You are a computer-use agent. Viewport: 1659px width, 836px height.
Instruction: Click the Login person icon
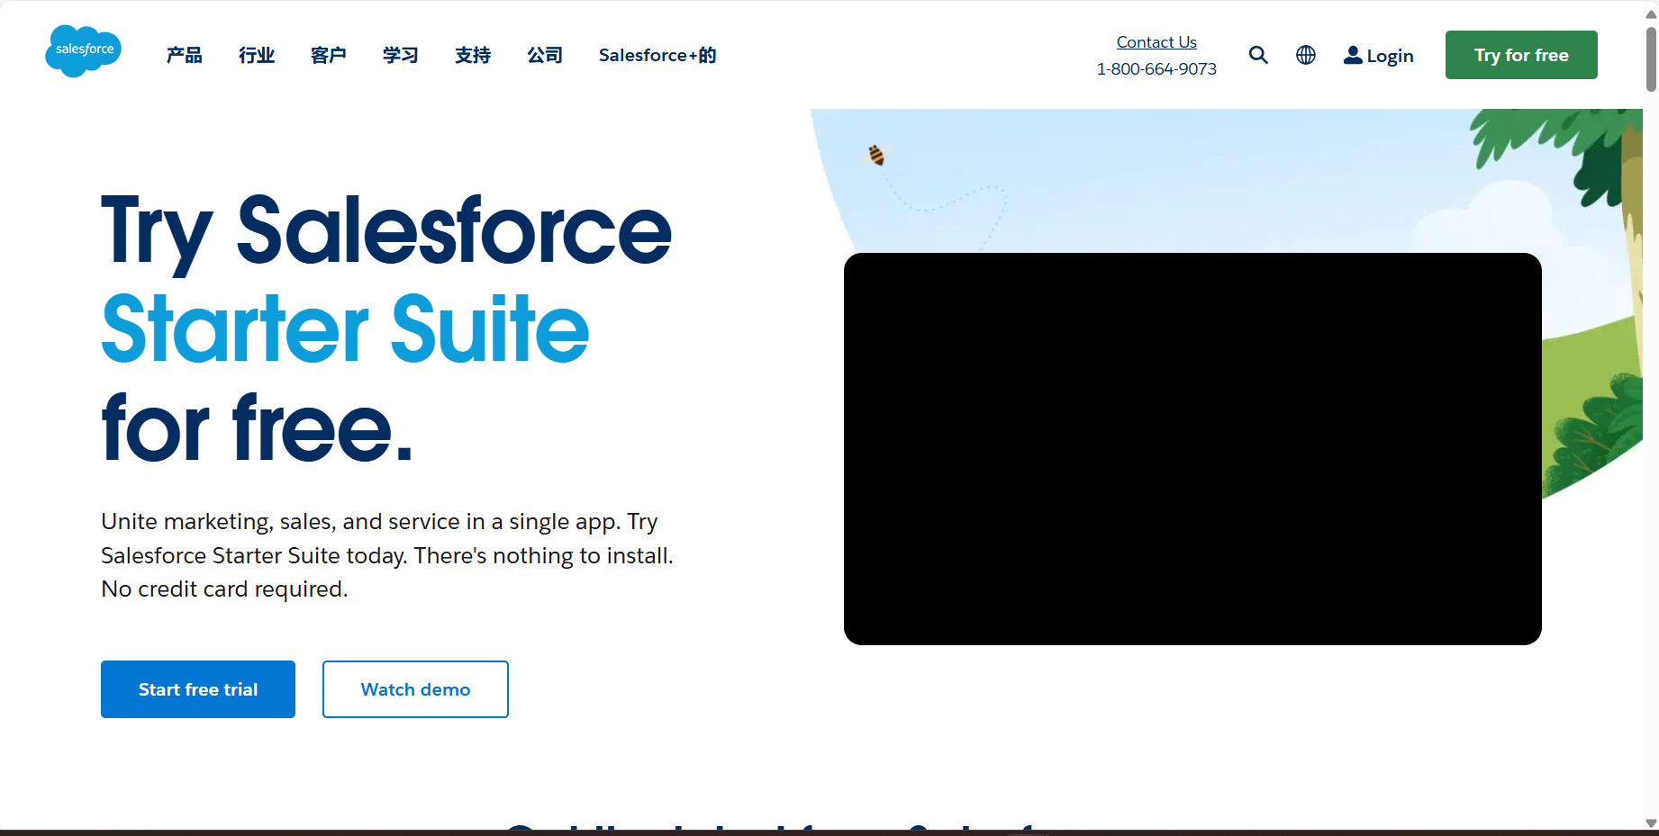pyautogui.click(x=1352, y=55)
